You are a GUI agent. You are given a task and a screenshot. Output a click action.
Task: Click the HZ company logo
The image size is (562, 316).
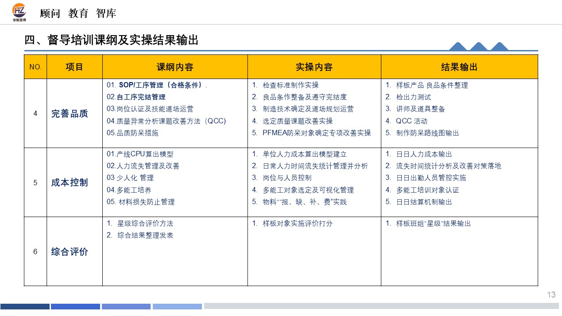click(19, 12)
